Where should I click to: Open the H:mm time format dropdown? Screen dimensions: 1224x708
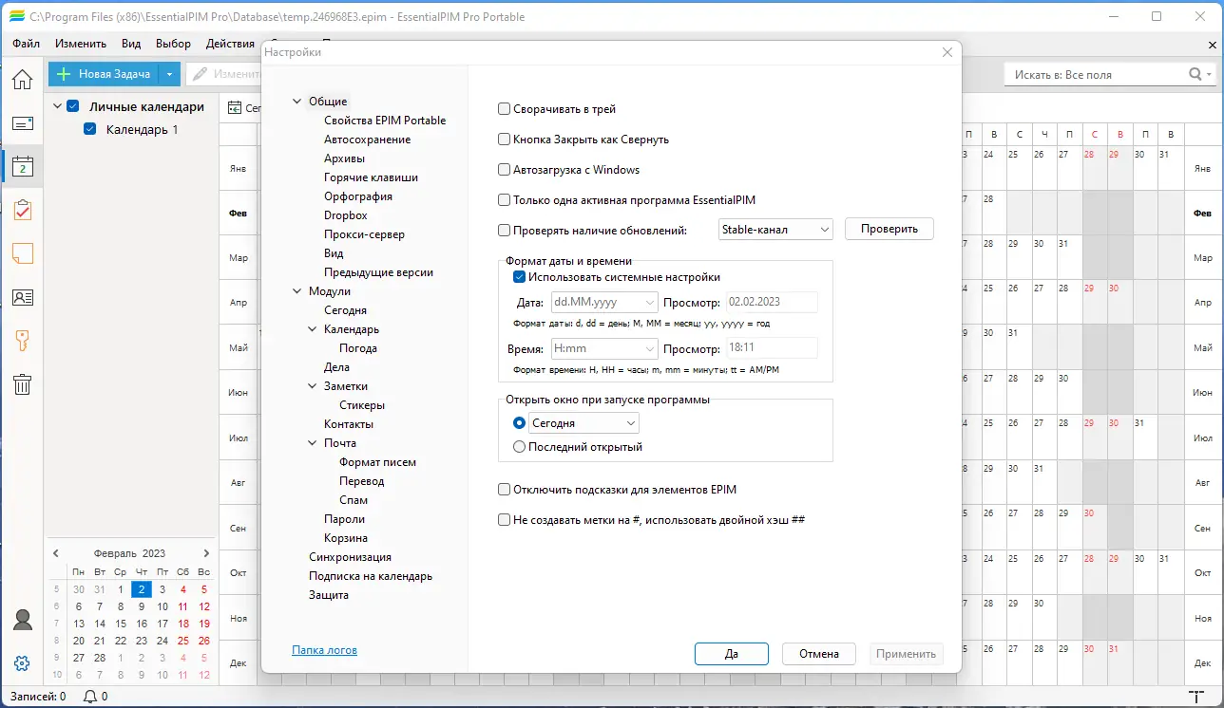click(x=603, y=348)
